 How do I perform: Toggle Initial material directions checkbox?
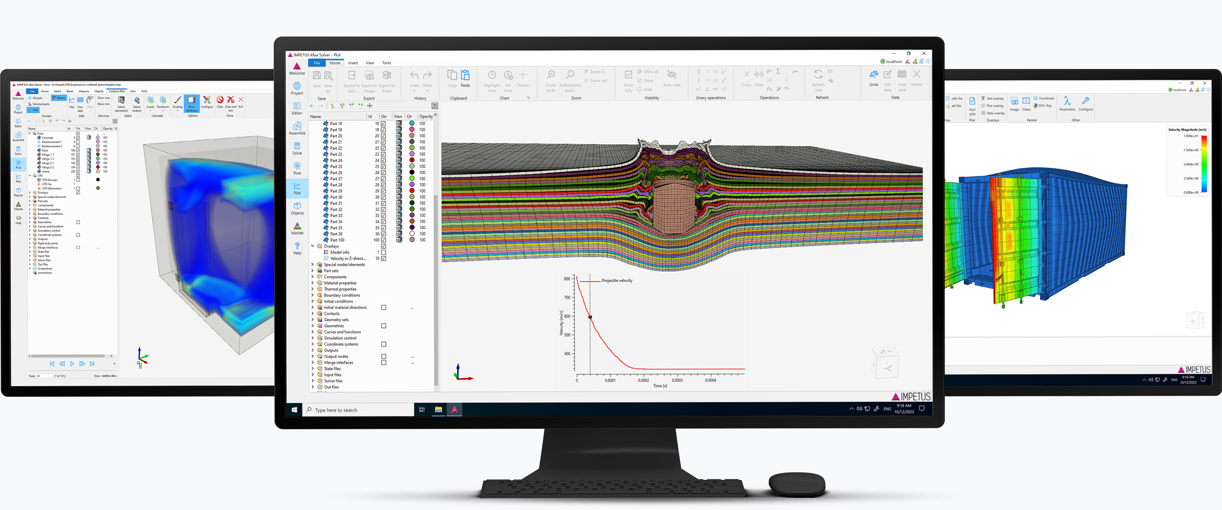384,307
